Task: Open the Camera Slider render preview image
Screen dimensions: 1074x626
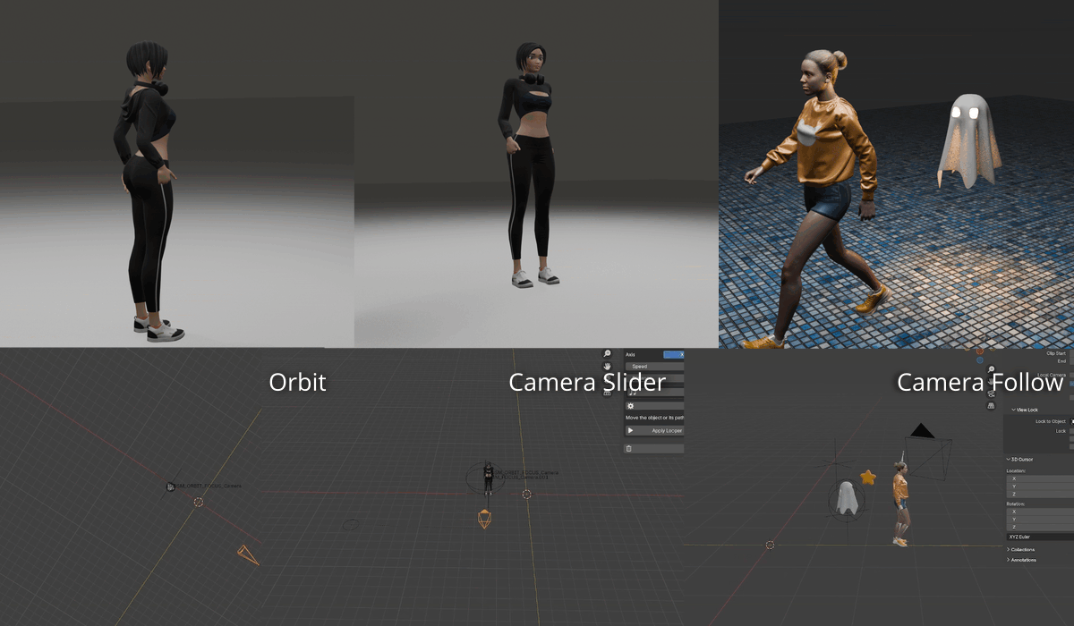Action: point(536,173)
